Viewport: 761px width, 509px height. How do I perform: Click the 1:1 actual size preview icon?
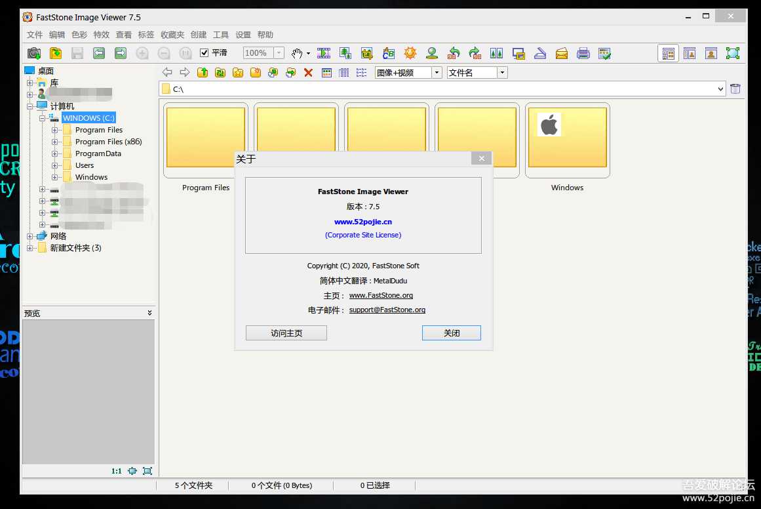click(117, 471)
